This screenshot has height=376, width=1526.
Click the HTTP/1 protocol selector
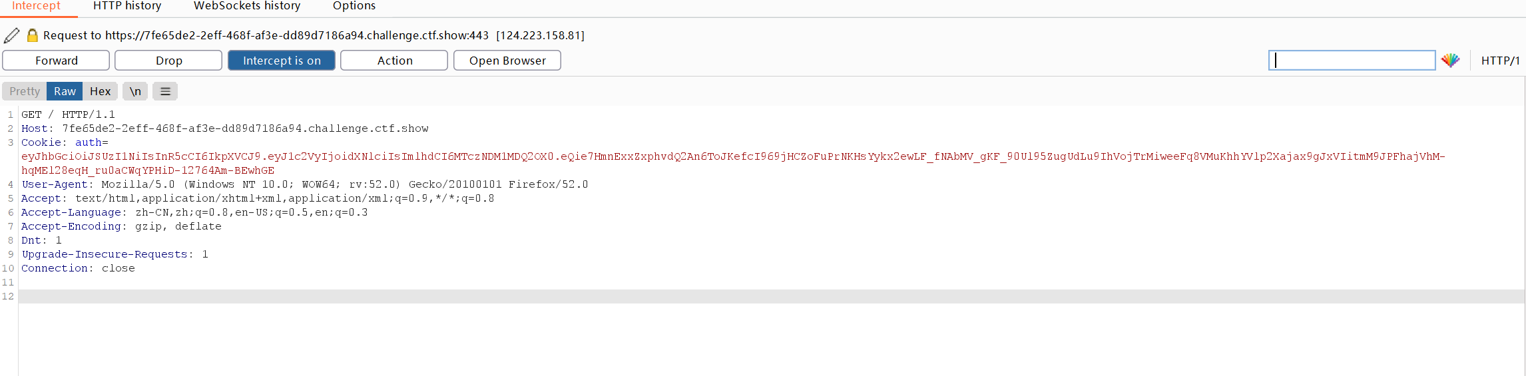coord(1500,61)
